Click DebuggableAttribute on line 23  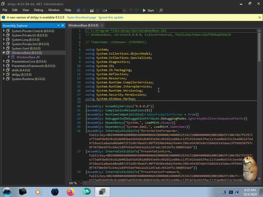142,119
